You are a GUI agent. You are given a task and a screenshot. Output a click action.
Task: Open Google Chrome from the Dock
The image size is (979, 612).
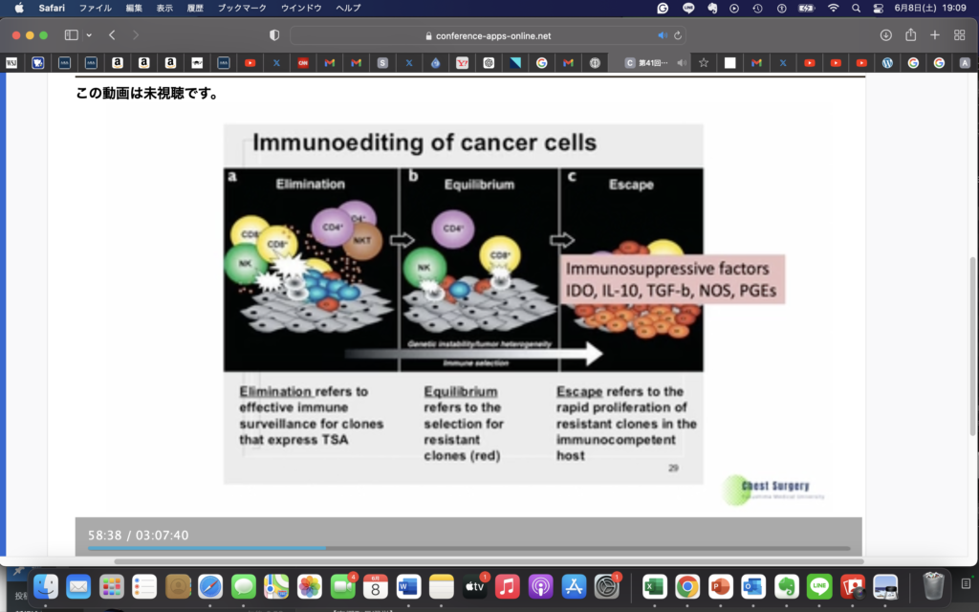click(x=686, y=586)
